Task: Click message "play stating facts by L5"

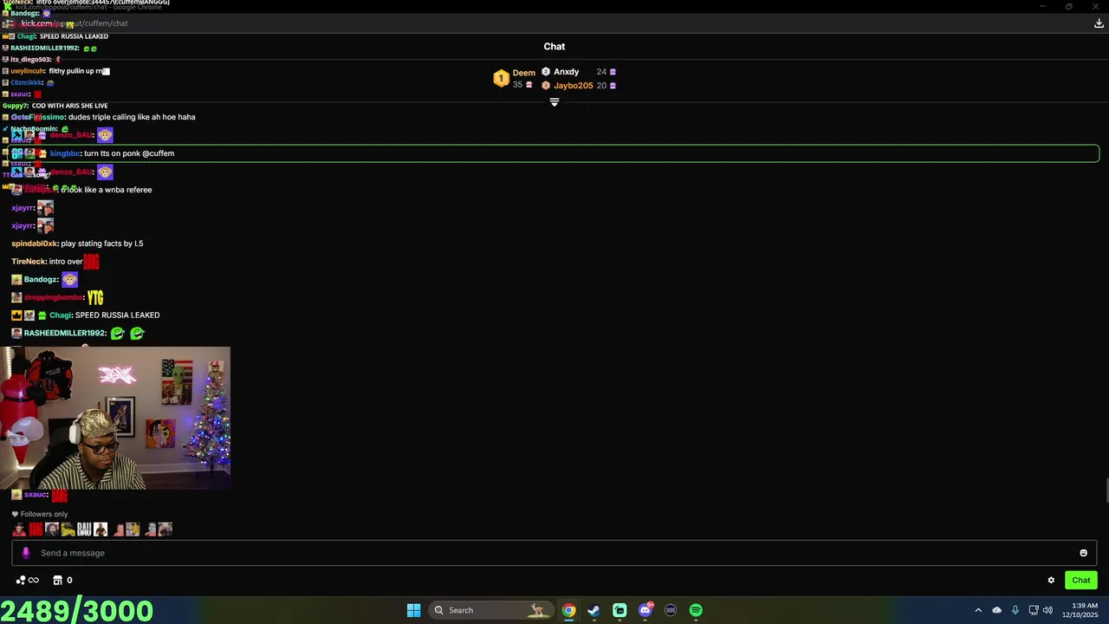Action: pos(102,244)
